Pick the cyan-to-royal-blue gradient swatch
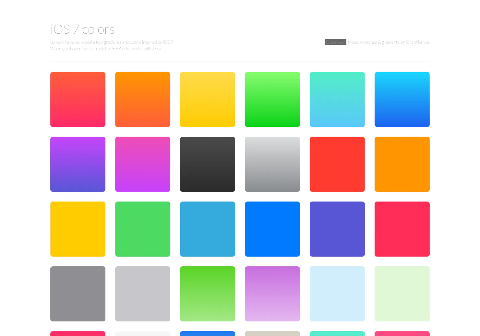The image size is (480, 336). point(402,99)
